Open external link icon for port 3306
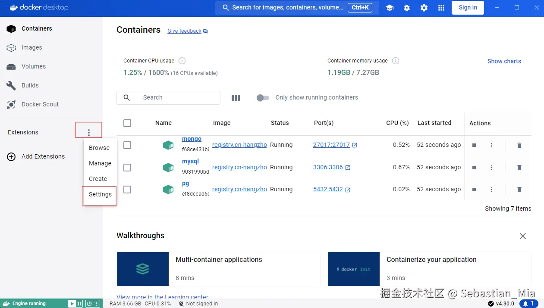The image size is (544, 308). pos(348,168)
